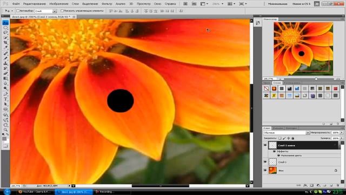
Task: Select the Crop tool
Action: 5,42
